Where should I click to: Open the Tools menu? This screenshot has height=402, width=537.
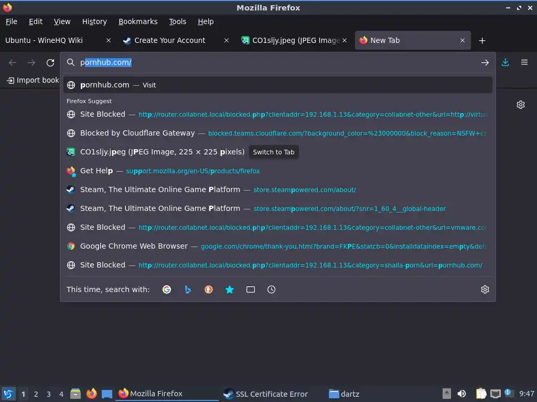pos(177,21)
